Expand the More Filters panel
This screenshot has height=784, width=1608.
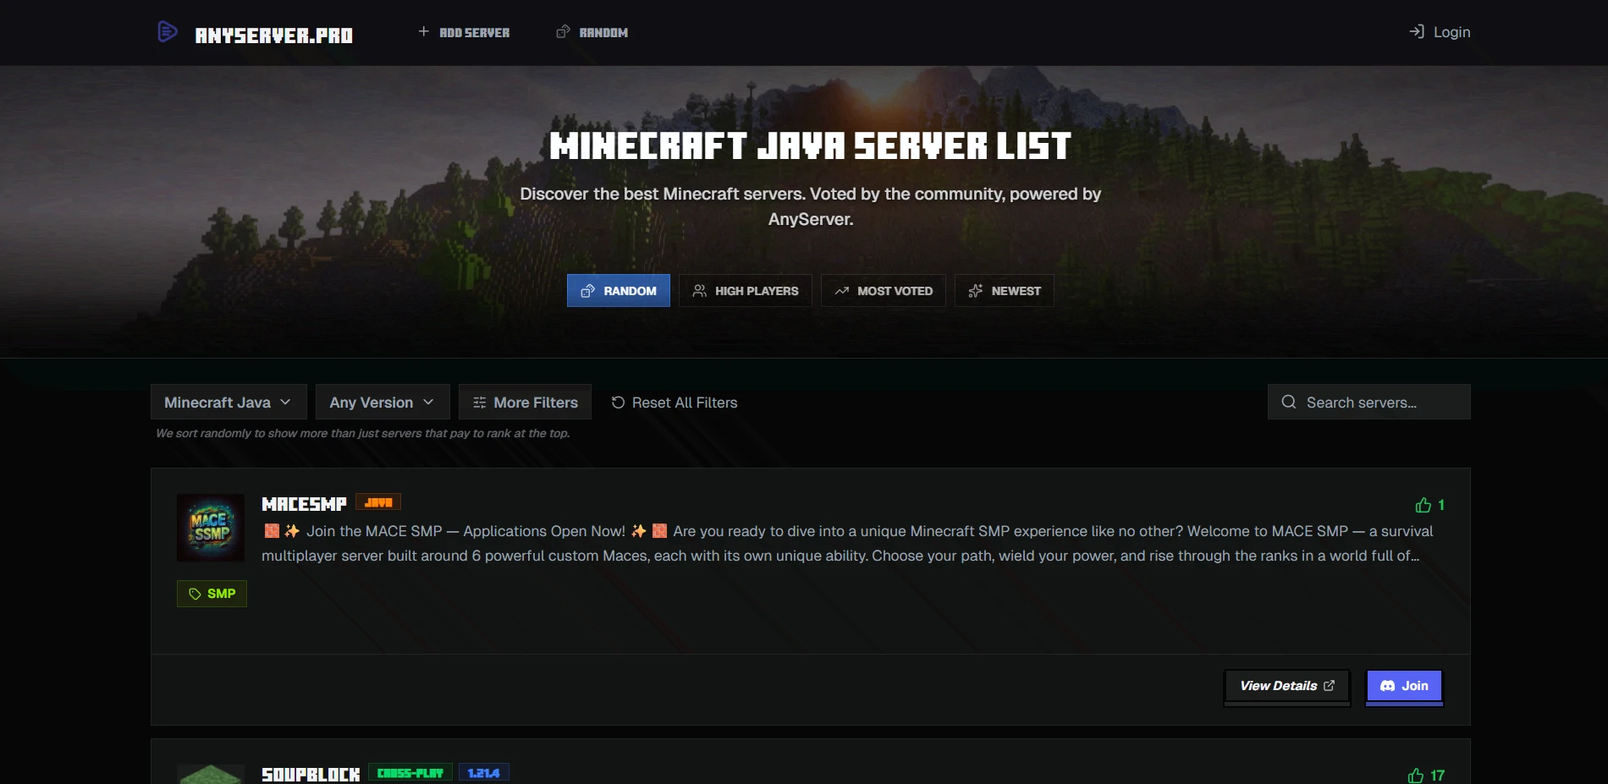click(x=525, y=403)
